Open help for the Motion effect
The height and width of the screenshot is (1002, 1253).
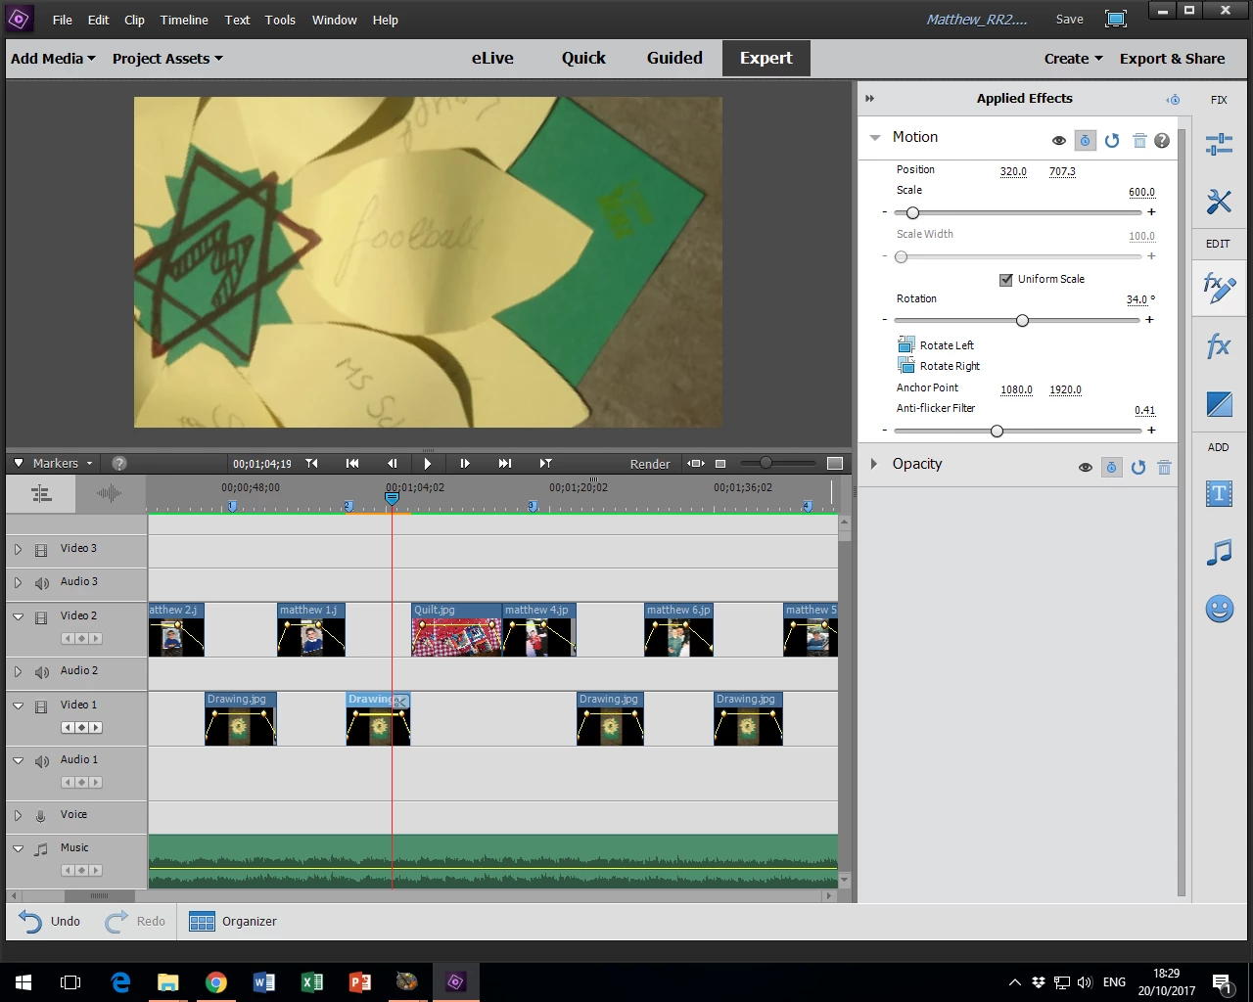point(1162,140)
